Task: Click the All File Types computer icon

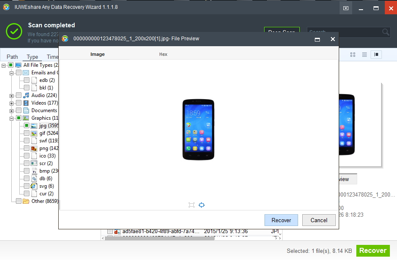Action: tap(18, 65)
